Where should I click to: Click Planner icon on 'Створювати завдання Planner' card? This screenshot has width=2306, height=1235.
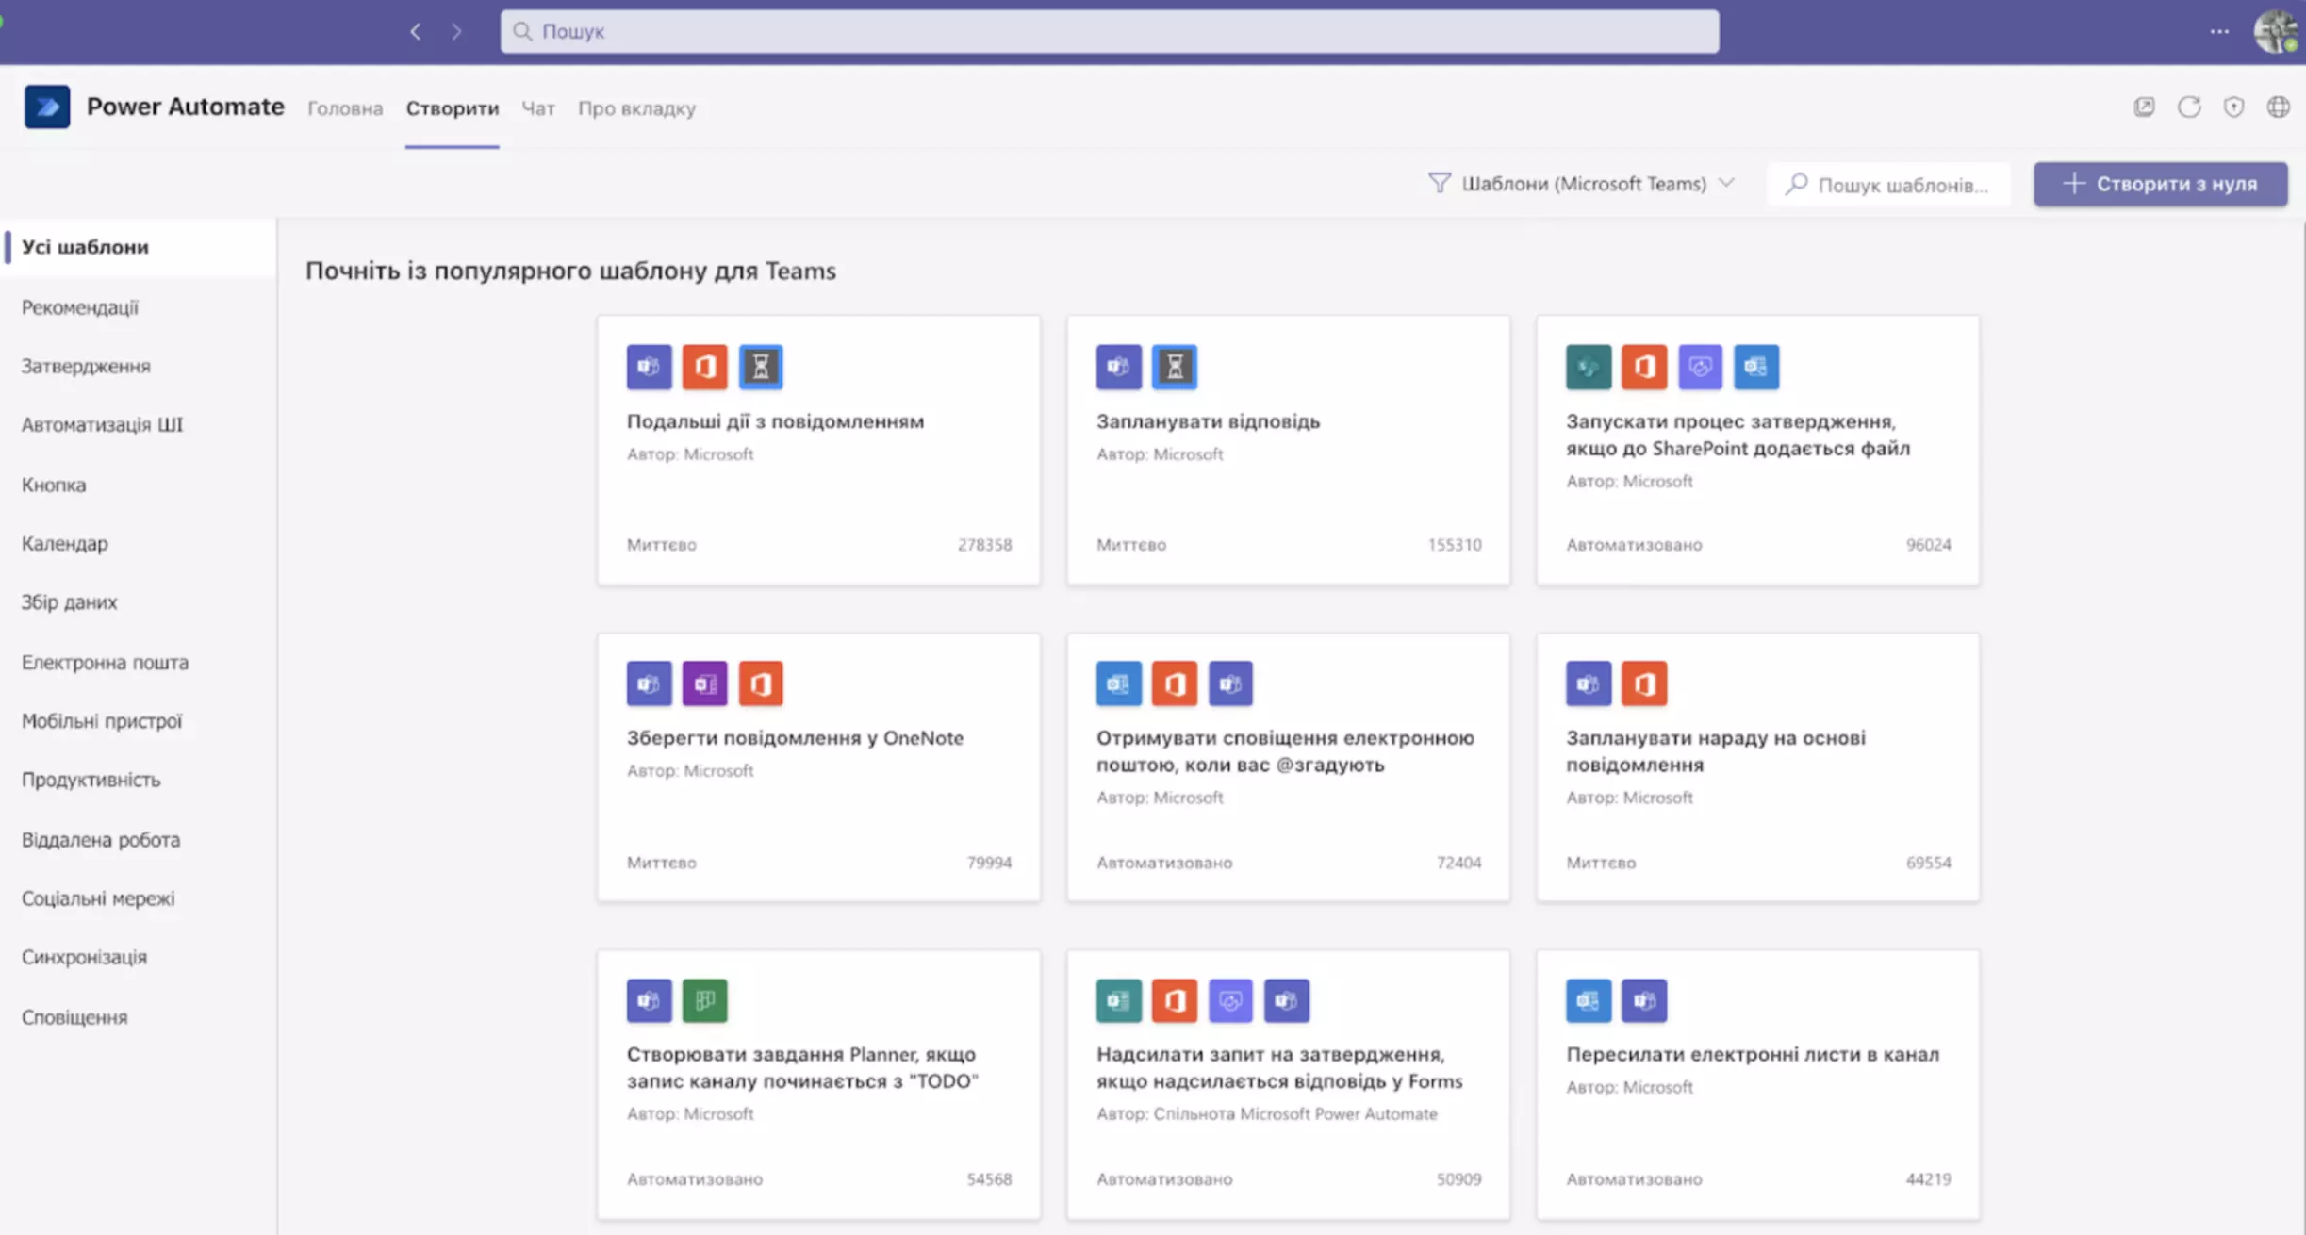click(704, 1000)
